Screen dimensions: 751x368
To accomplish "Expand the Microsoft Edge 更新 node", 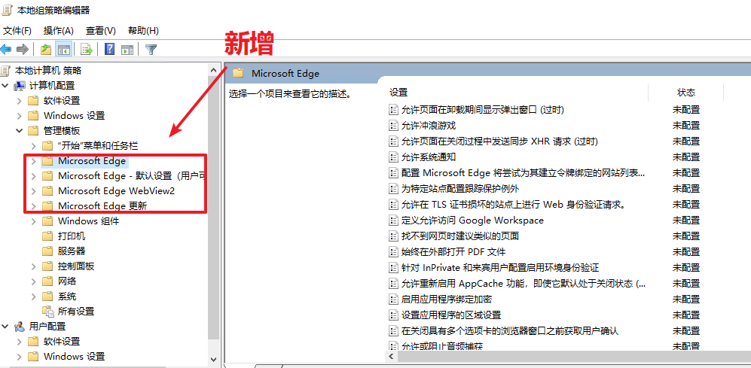I will point(34,206).
